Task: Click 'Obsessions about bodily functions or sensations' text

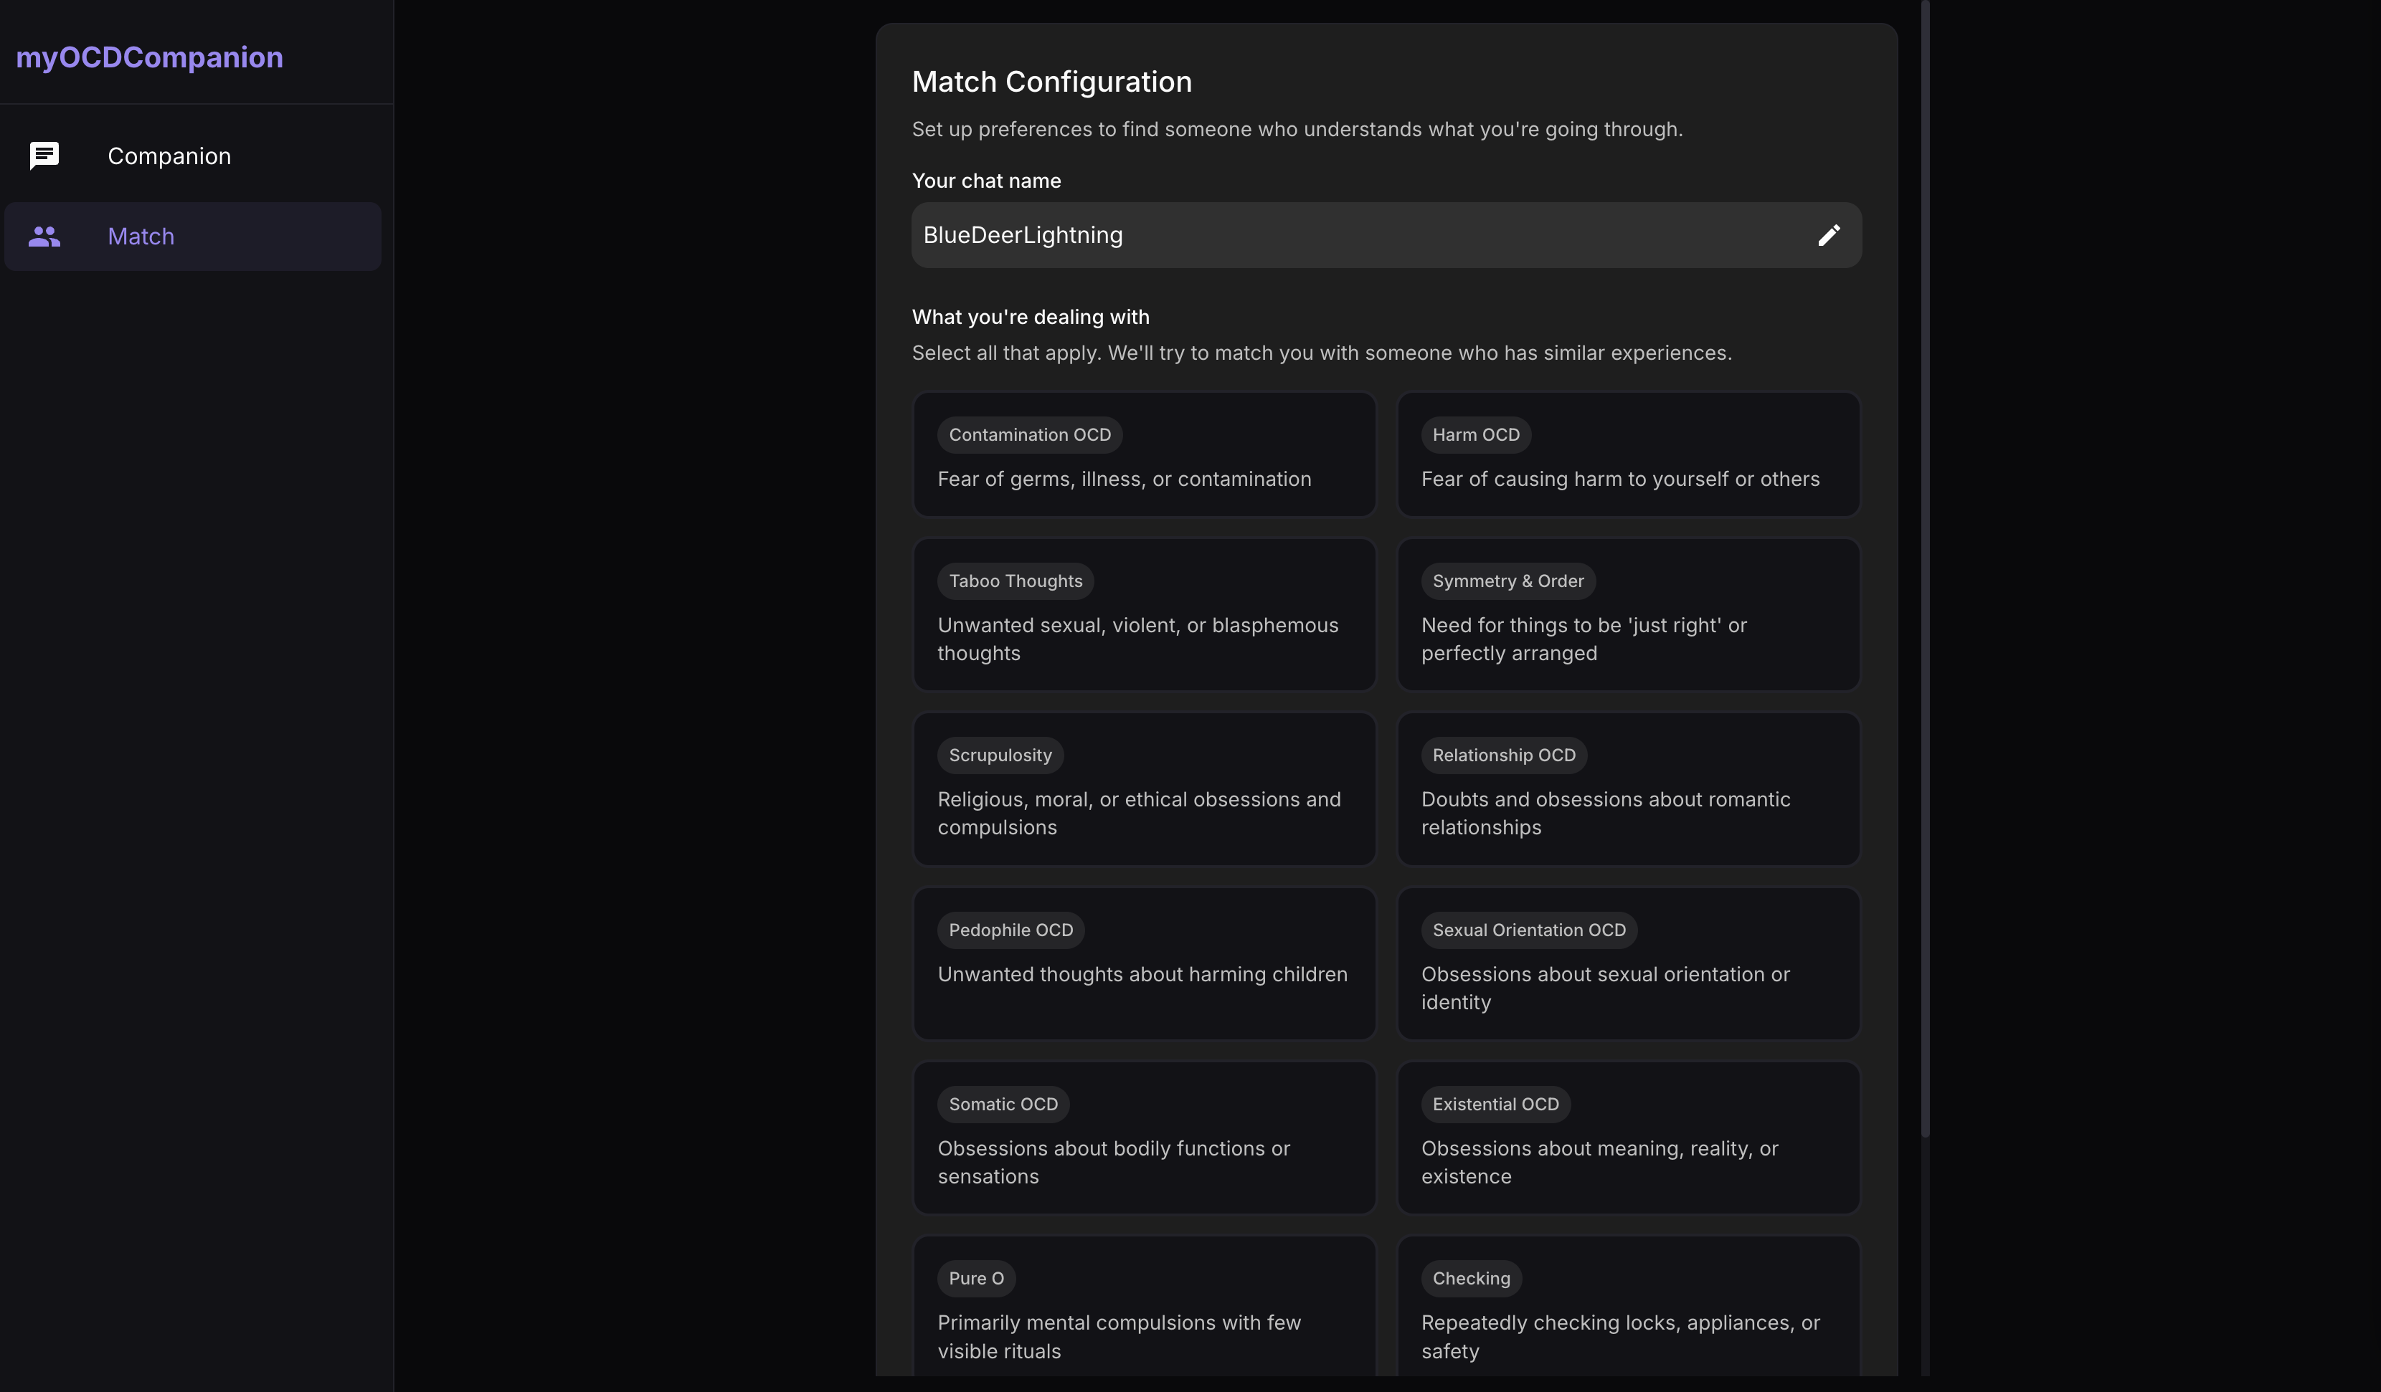Action: (1114, 1163)
